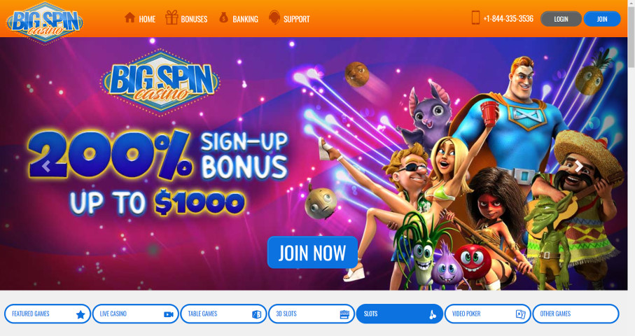Click the Table Games dice icon
The height and width of the screenshot is (336, 635).
click(256, 314)
